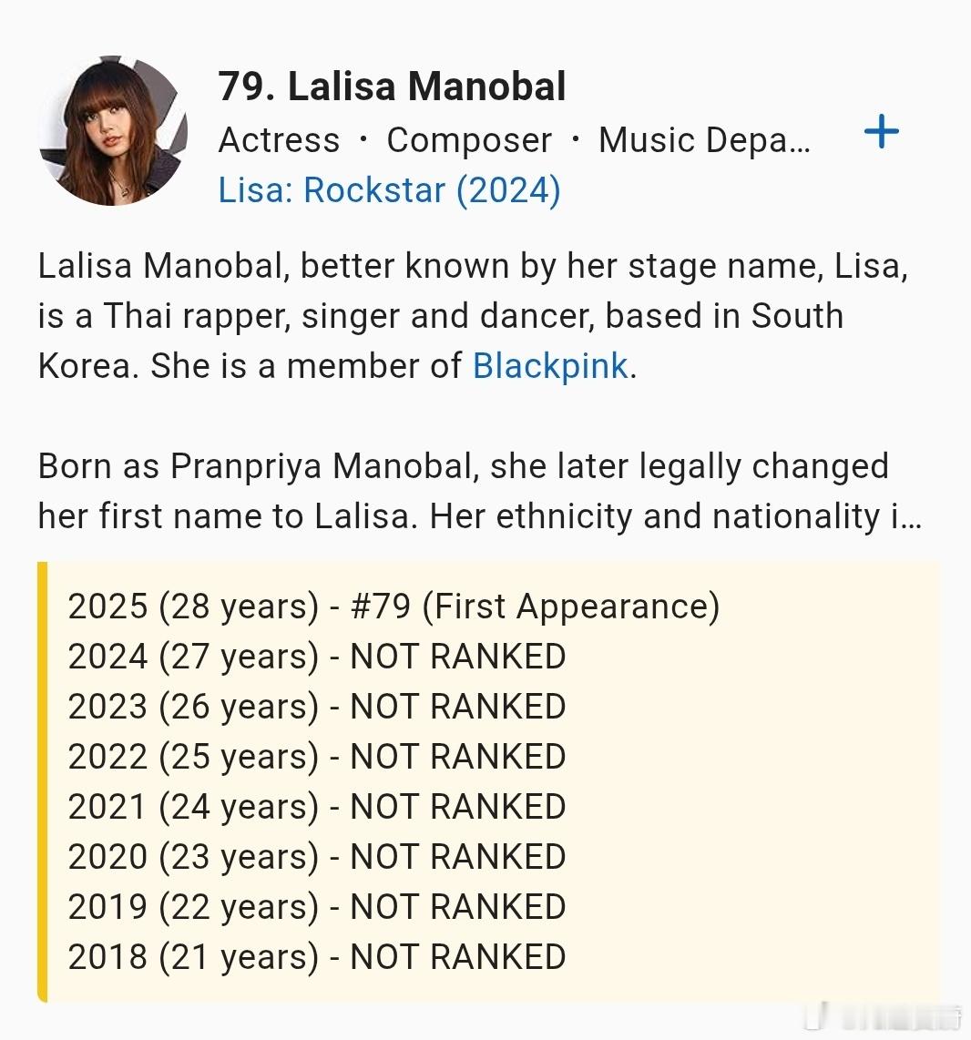This screenshot has width=971, height=1040.
Task: Click the blue plus add icon
Action: click(882, 132)
